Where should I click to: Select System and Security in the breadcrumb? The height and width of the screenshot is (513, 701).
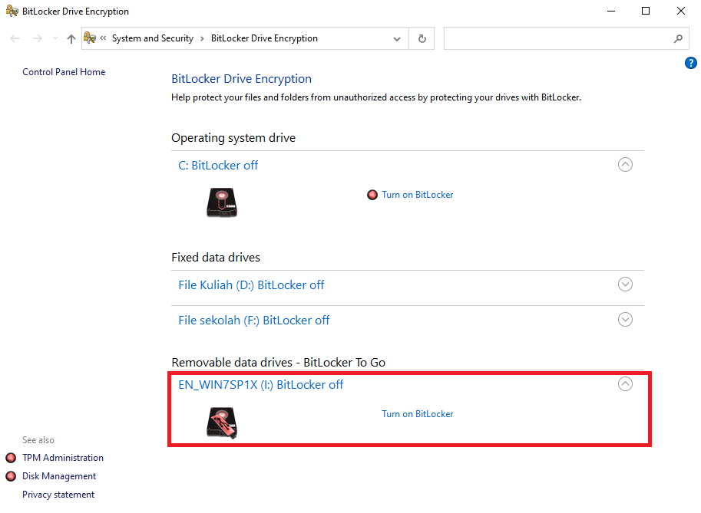(153, 38)
